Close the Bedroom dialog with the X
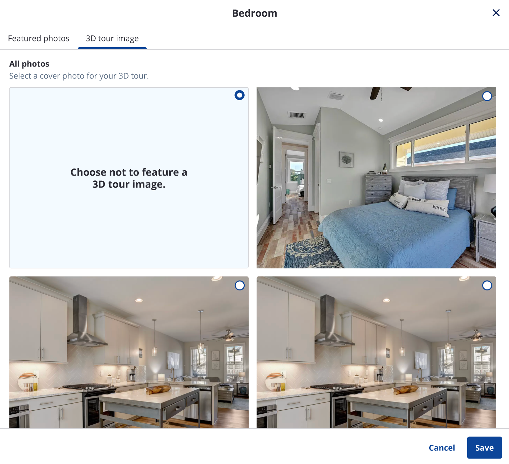Screen dimensions: 509x464 click(x=496, y=13)
